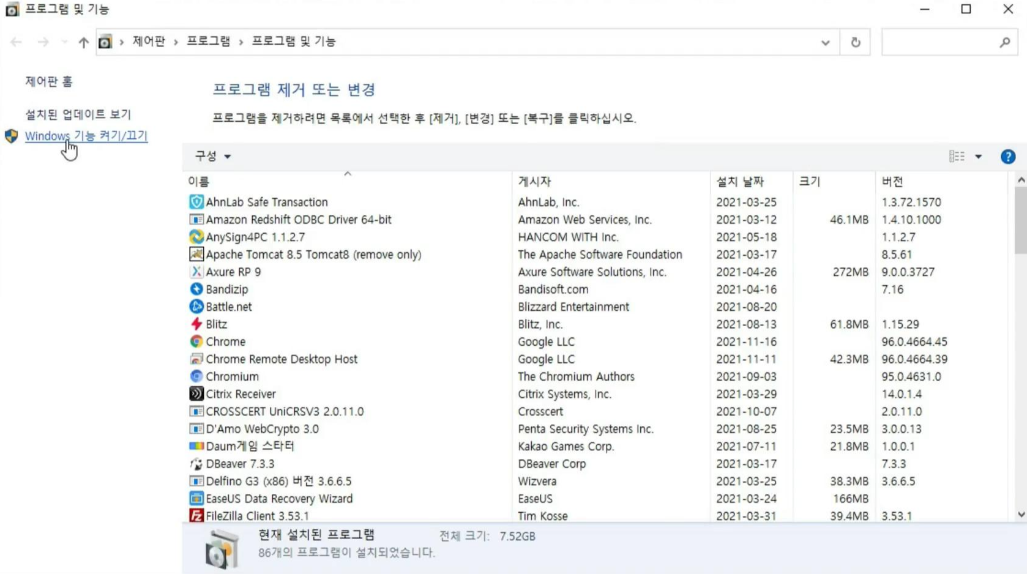The image size is (1027, 574).
Task: Click the Chromium browser icon
Action: click(x=196, y=376)
